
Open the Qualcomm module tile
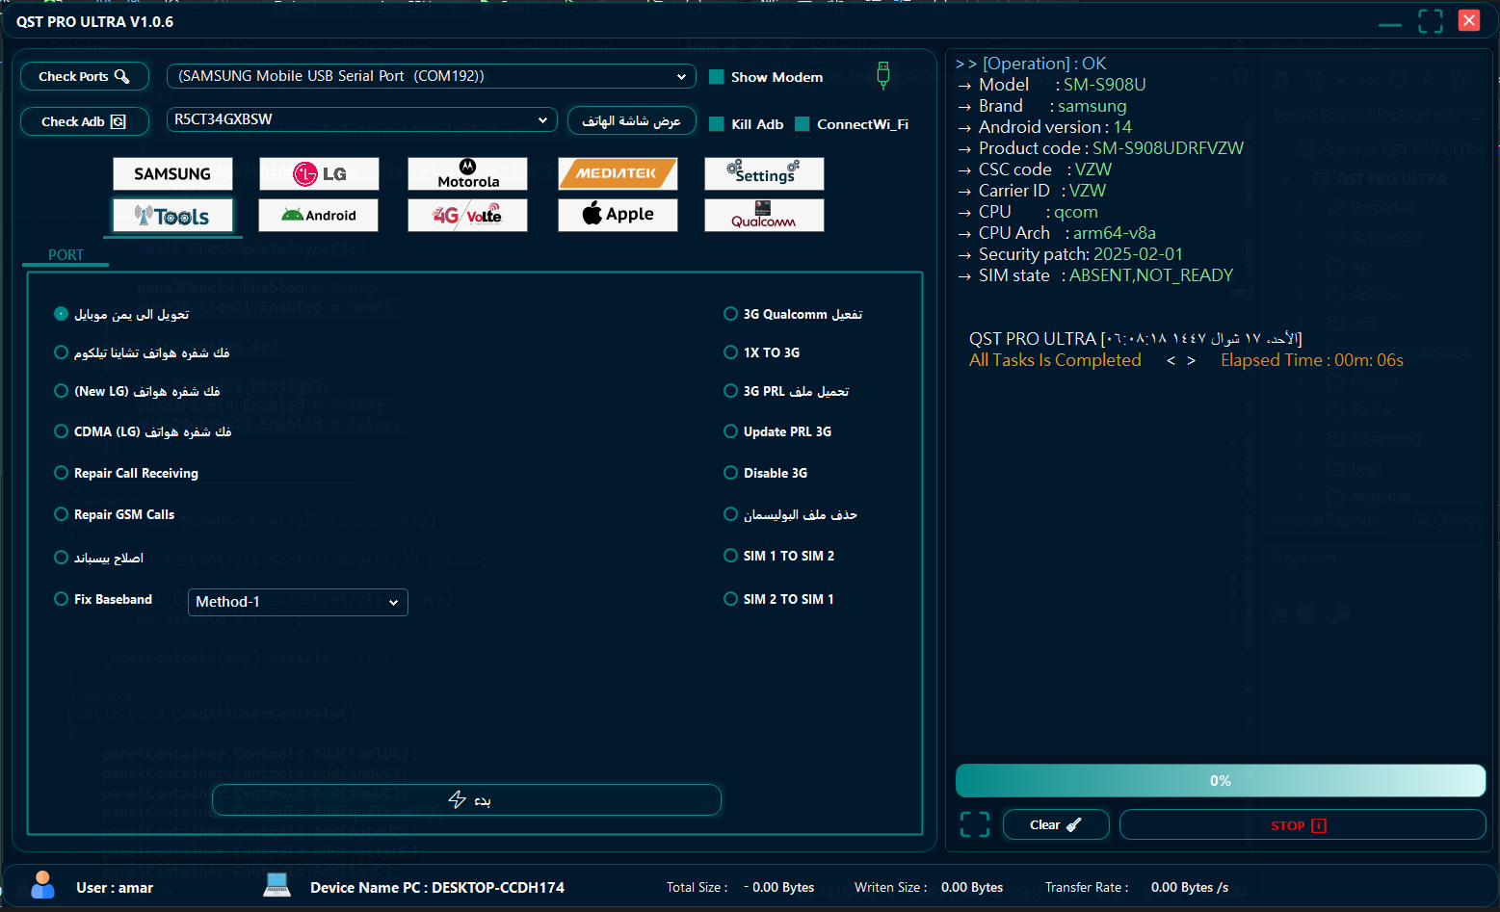(764, 216)
